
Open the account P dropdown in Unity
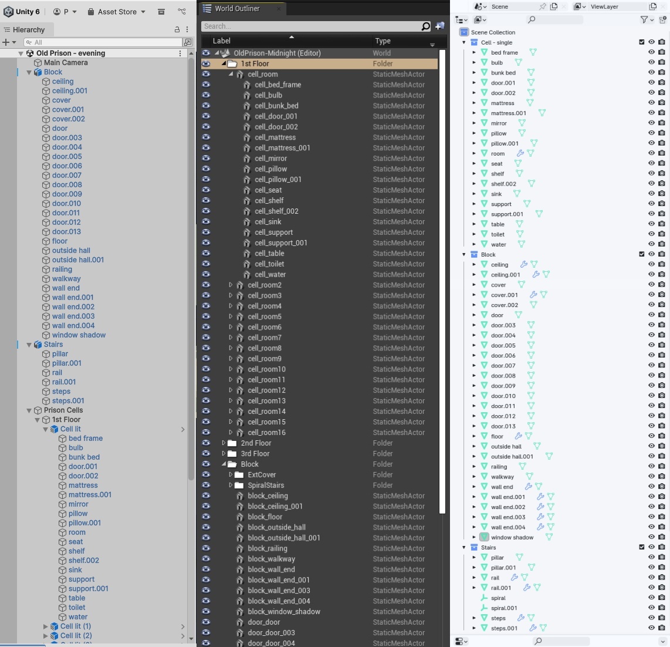[x=65, y=12]
